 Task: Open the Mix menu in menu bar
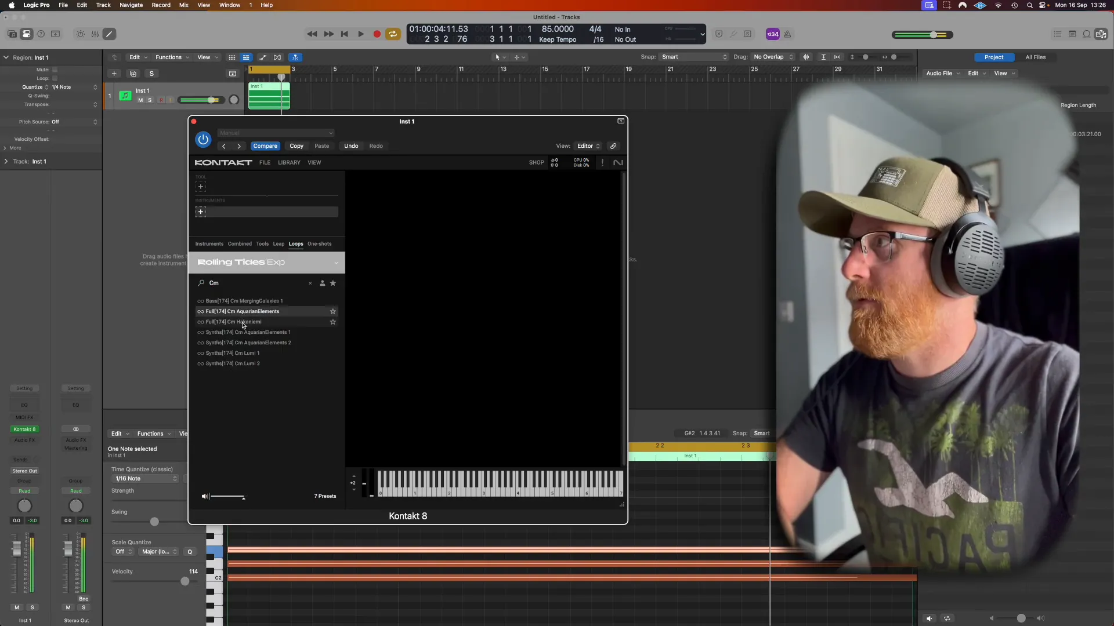(184, 5)
